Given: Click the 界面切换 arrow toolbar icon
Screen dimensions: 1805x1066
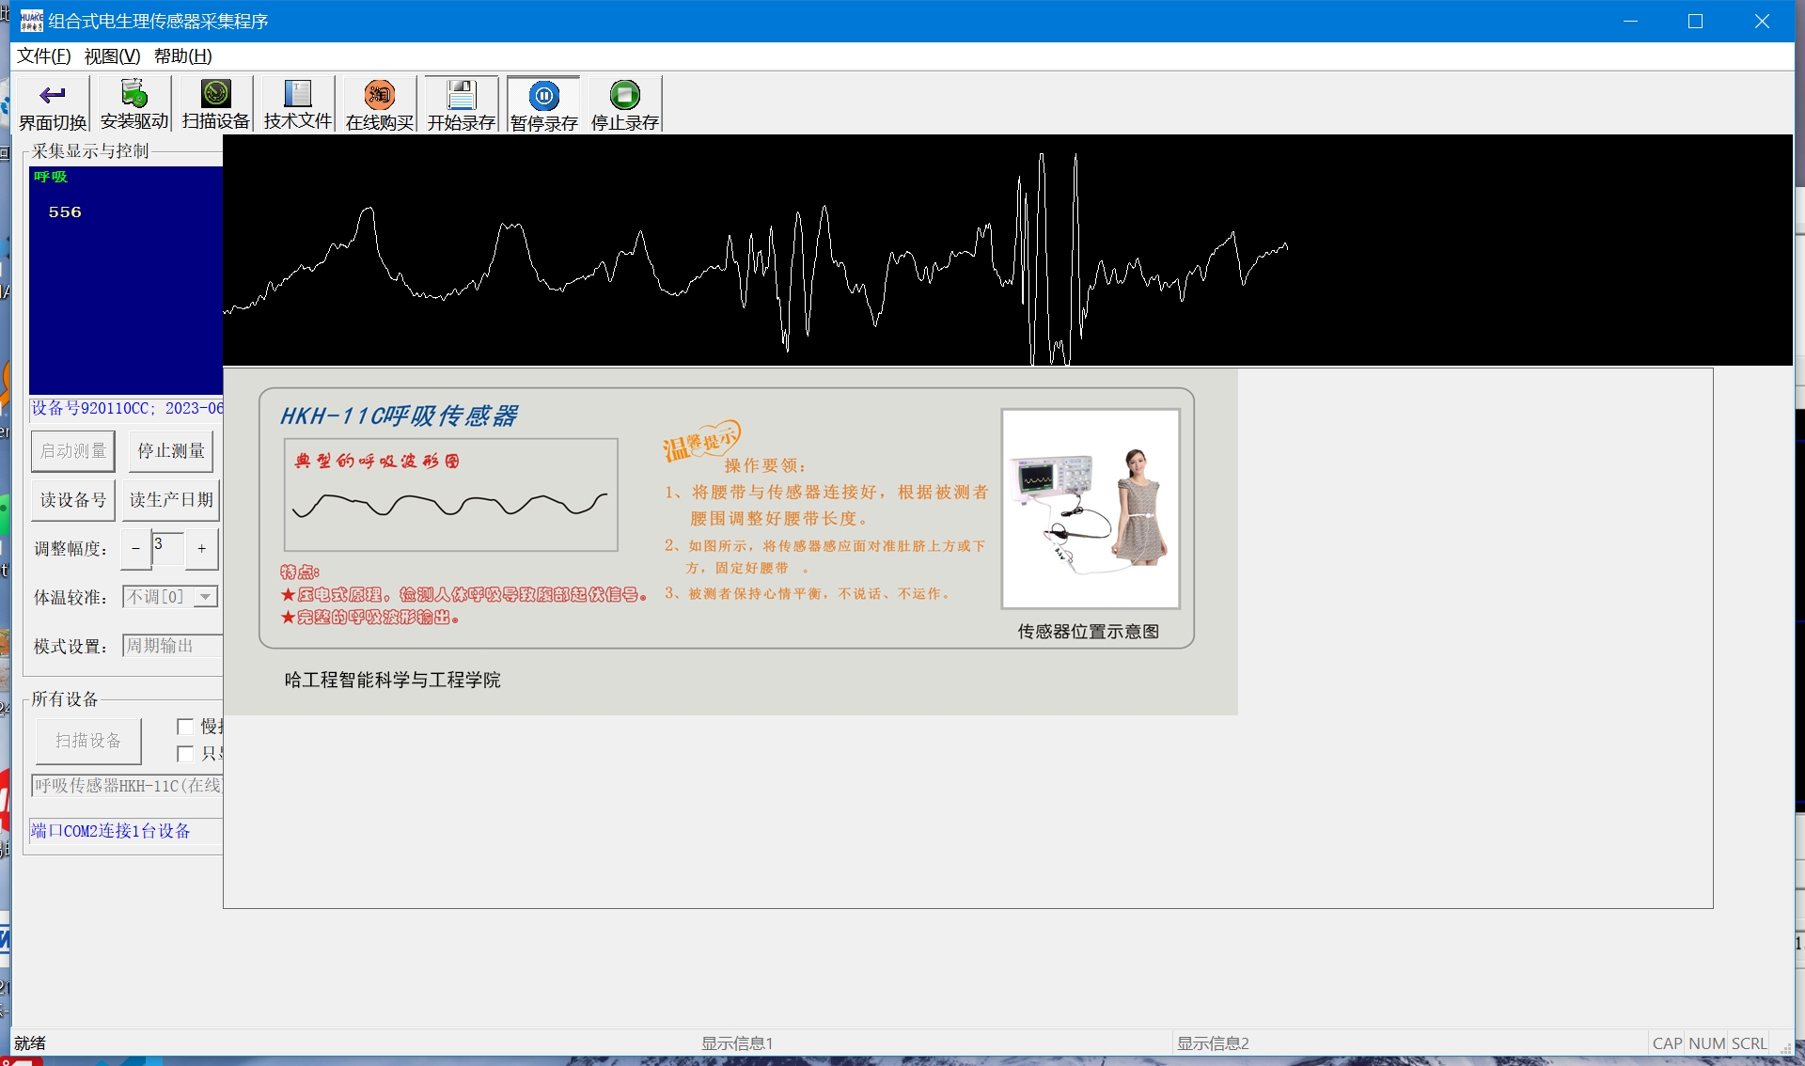Looking at the screenshot, I should tap(53, 95).
